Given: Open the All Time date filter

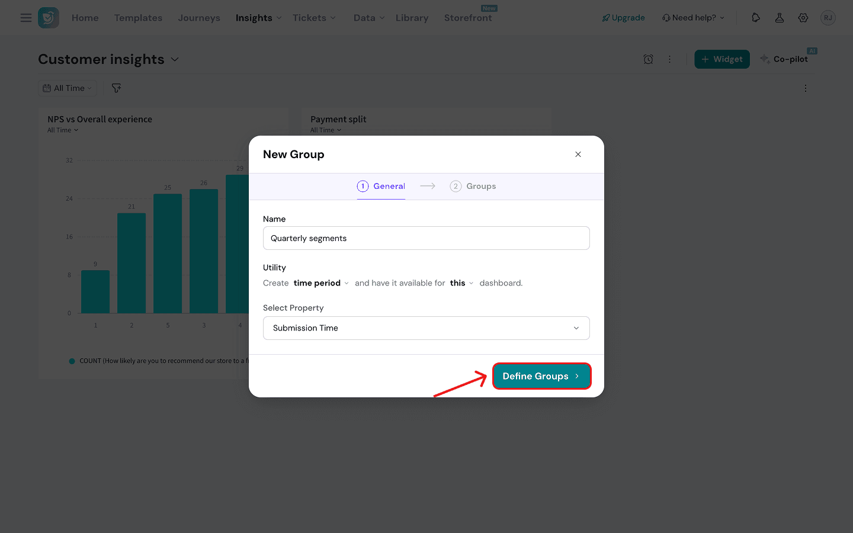Looking at the screenshot, I should coord(68,88).
